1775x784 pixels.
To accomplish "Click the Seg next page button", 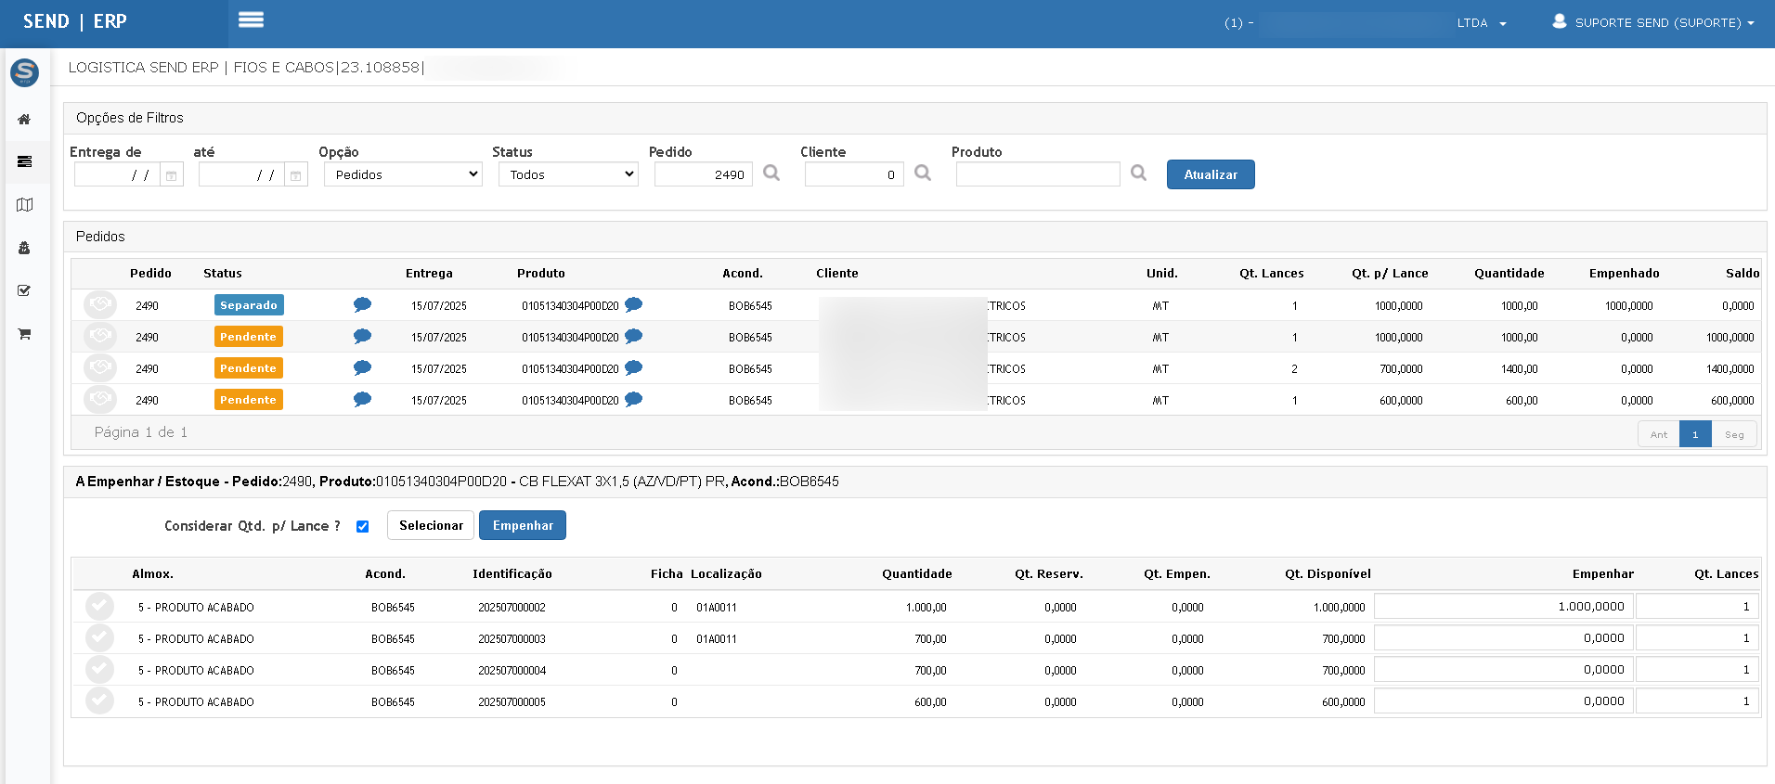I will pyautogui.click(x=1734, y=434).
